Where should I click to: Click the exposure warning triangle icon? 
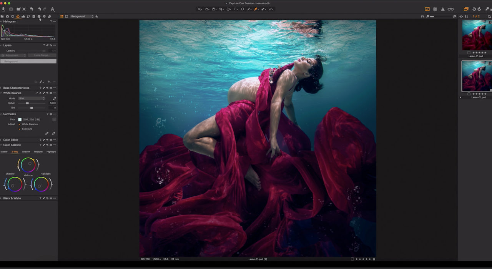pyautogui.click(x=443, y=9)
